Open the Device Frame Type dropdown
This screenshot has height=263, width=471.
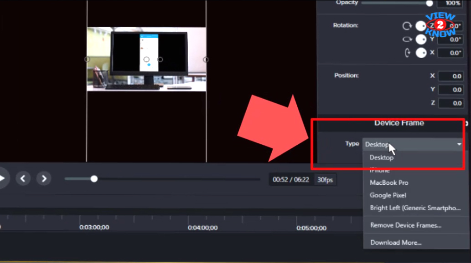[413, 145]
